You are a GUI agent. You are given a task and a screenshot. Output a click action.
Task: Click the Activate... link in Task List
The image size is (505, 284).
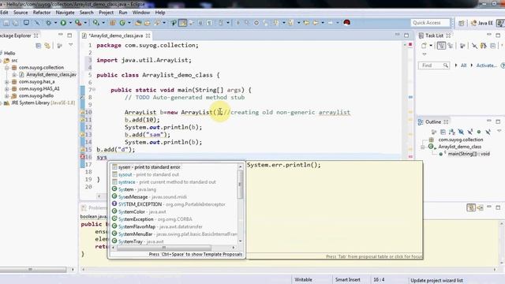(486, 65)
